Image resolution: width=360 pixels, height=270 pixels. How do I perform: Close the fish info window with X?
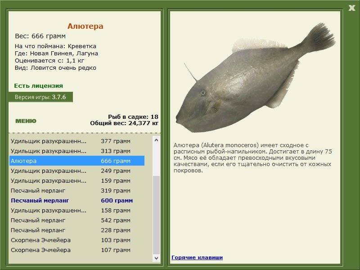click(x=351, y=8)
